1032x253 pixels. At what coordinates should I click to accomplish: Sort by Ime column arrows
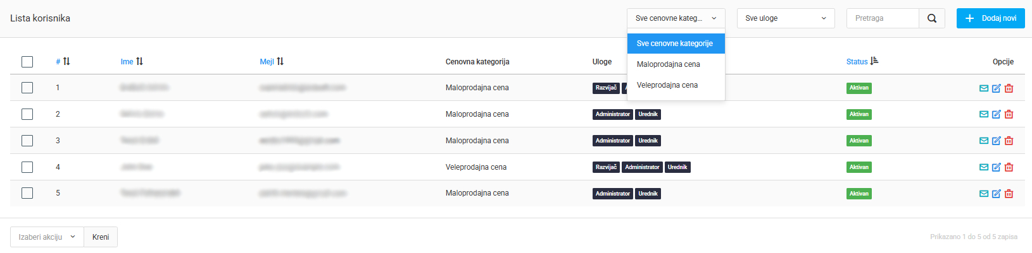[x=139, y=61]
